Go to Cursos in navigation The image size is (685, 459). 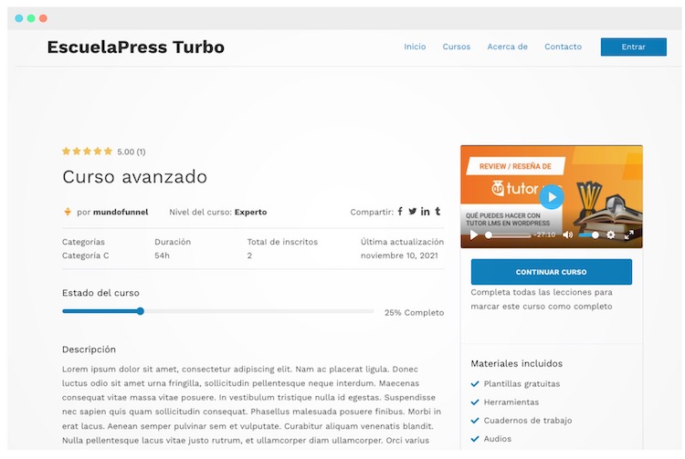pyautogui.click(x=457, y=47)
